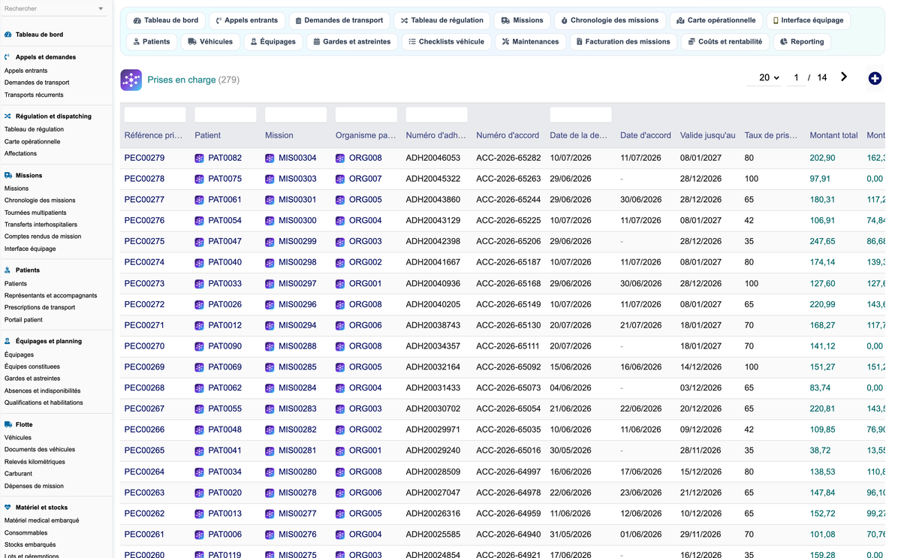This screenshot has width=901, height=558.
Task: Click sidebar Missions truck icon
Action: click(8, 175)
